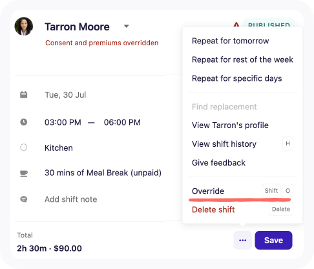Click the clock icon next to shift time

click(24, 122)
